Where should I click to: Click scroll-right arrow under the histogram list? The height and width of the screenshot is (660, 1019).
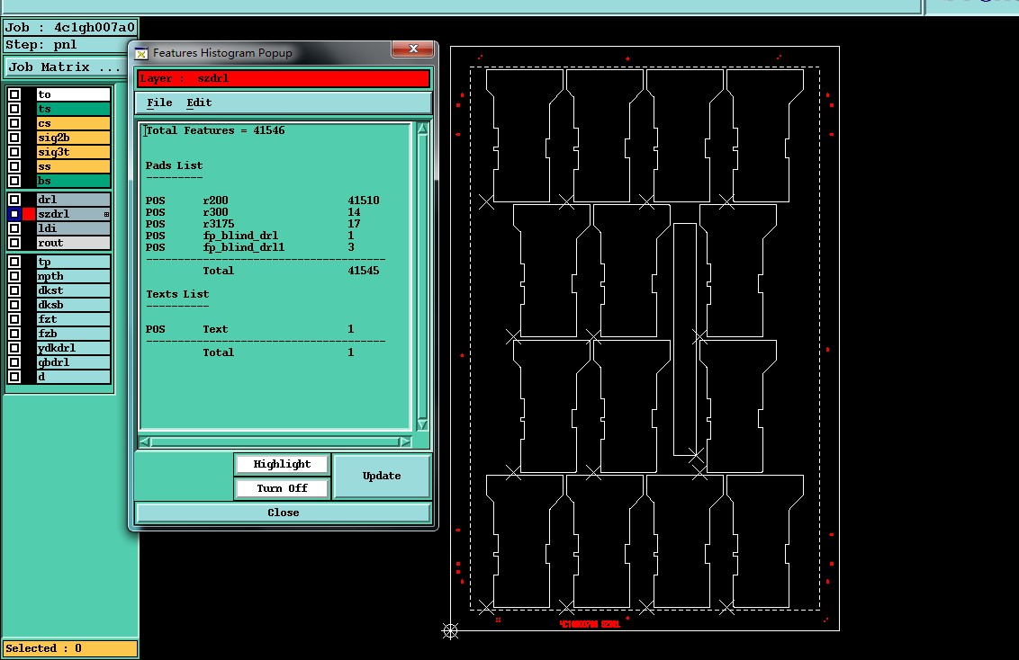pyautogui.click(x=405, y=441)
